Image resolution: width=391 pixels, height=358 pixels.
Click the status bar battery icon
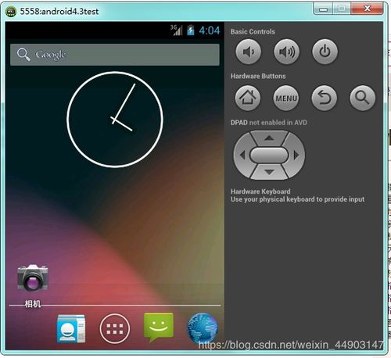click(x=191, y=30)
